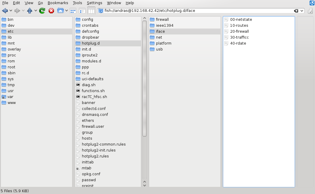Open the Back history dropdown arrow
The height and width of the screenshot is (194, 315).
pyautogui.click(x=11, y=11)
